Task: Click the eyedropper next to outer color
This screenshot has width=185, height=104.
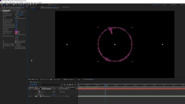Action: (x=18, y=33)
